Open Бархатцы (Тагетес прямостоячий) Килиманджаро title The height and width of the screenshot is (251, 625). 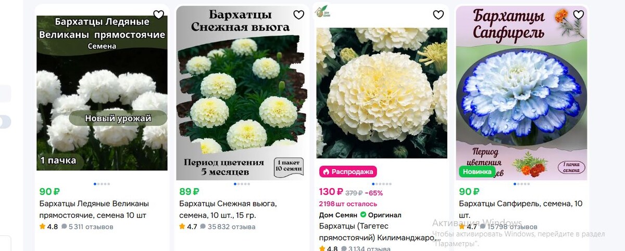tap(377, 232)
